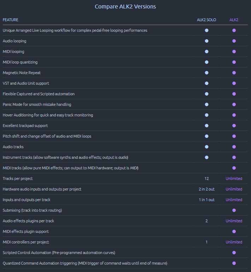Viewport: 251px width, 272px height.
Task: Click ALK2 dot for Quantized Command Automation triggering
Action: pos(234,263)
